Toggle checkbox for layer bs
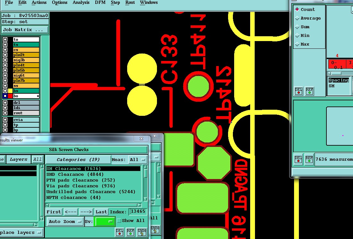The height and width of the screenshot is (239, 353). click(x=5, y=91)
